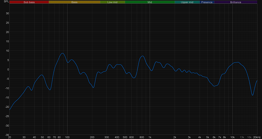Click the 400 Hz frequency axis label
The width and height of the screenshot is (262, 139).
[x=117, y=137]
